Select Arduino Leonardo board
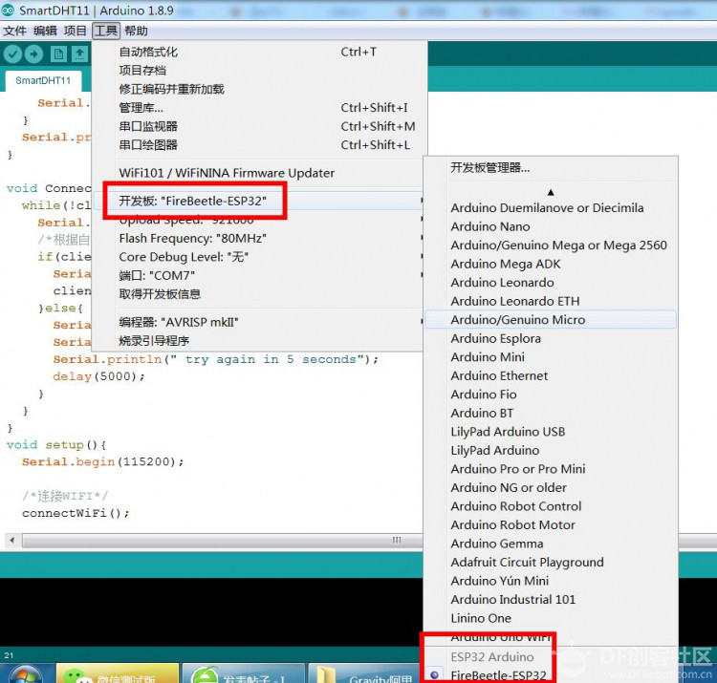The width and height of the screenshot is (717, 683). pyautogui.click(x=551, y=283)
